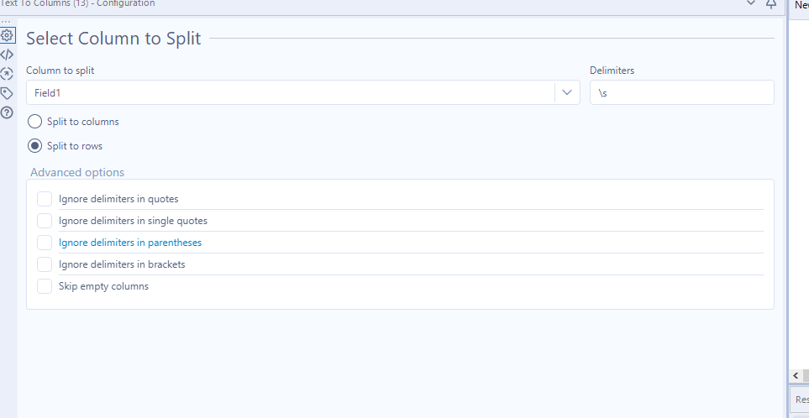Click the left scroll arrow in right panel
The image size is (809, 418).
(796, 375)
